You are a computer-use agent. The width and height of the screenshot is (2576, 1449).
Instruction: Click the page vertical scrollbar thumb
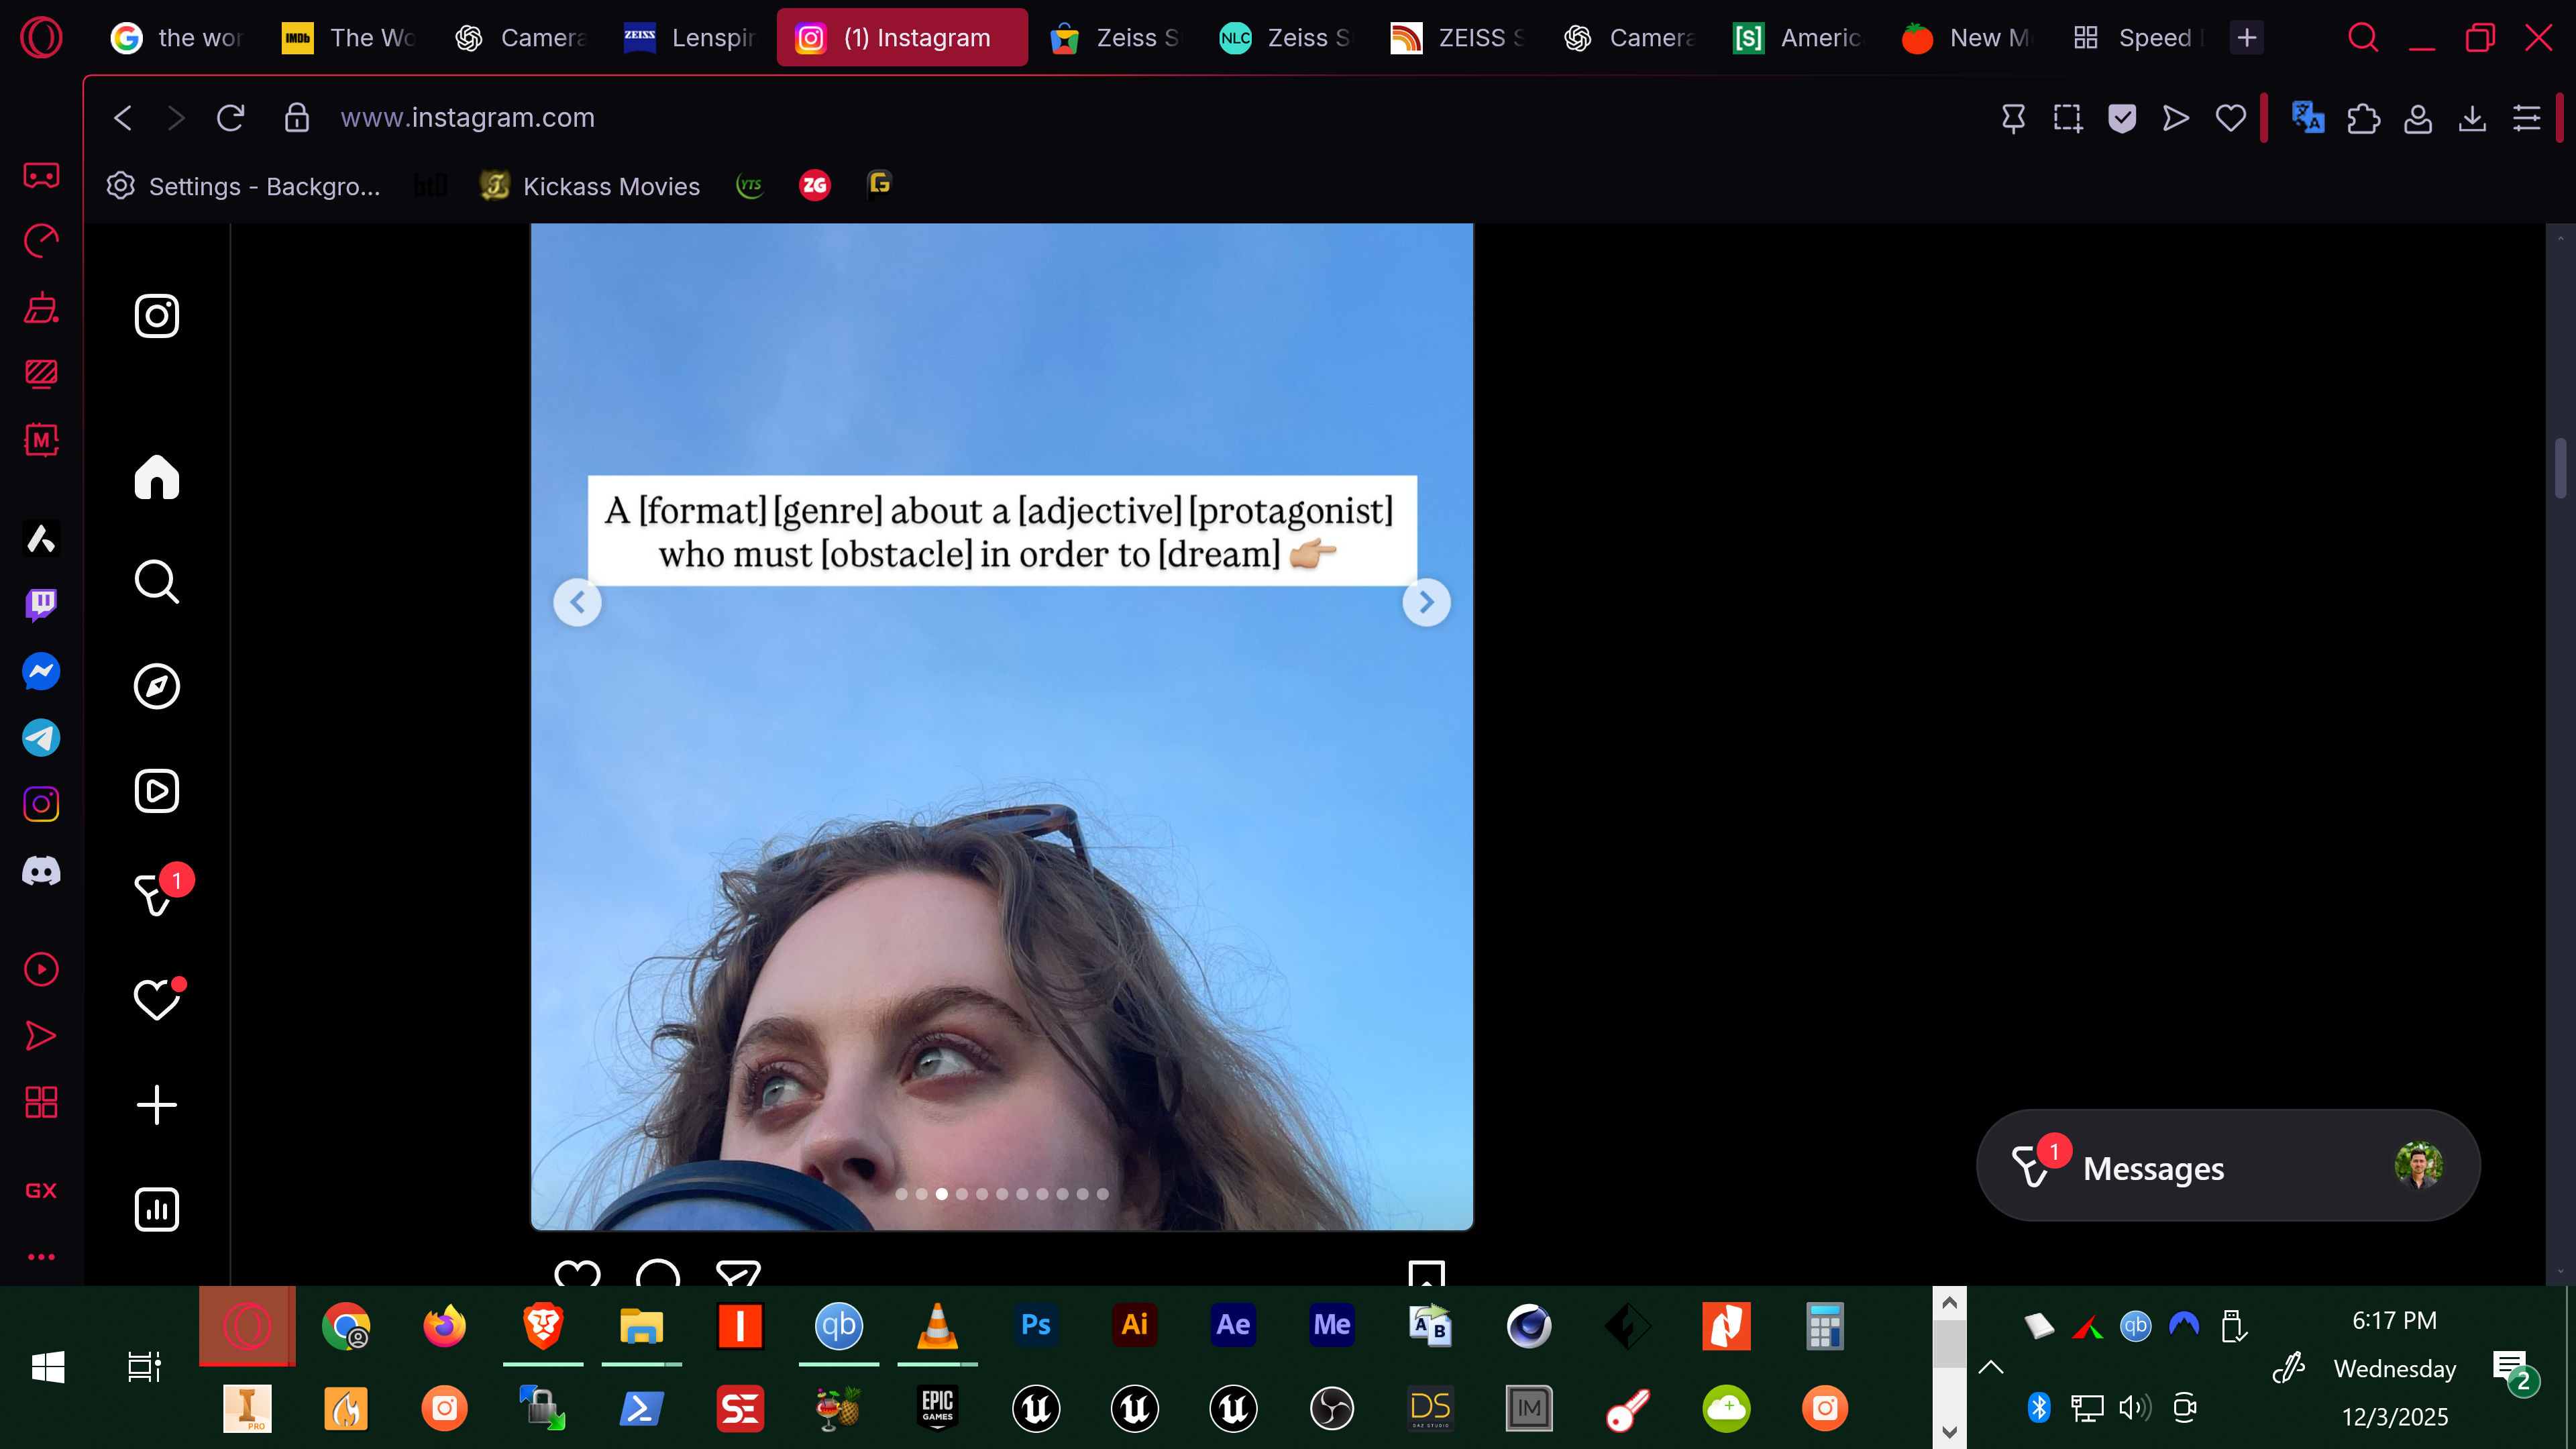click(2560, 467)
